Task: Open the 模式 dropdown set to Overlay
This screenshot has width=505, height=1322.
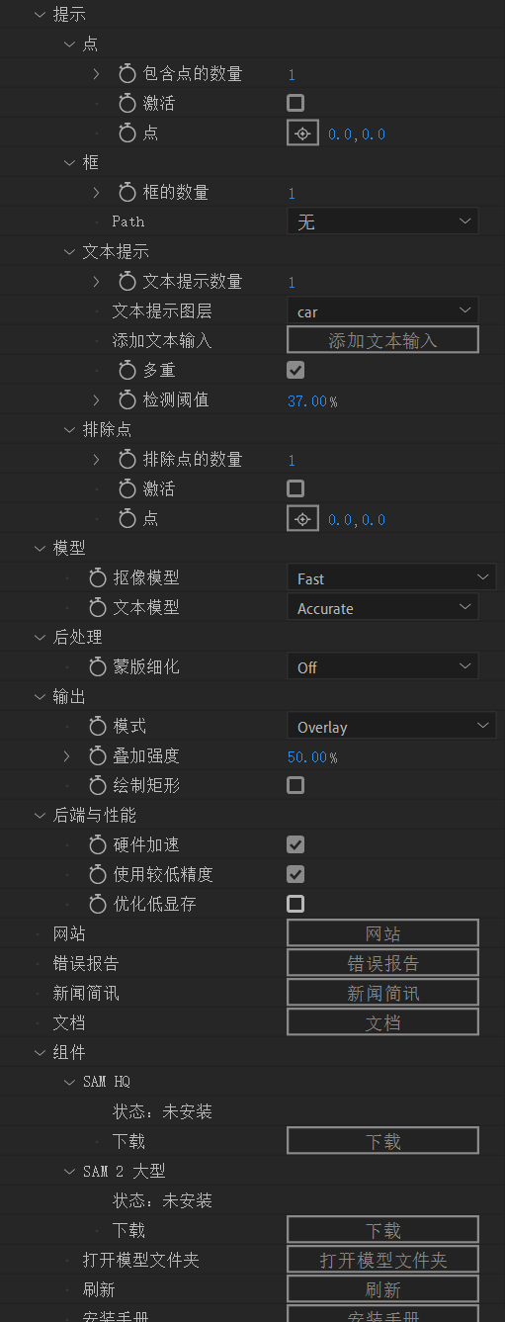Action: (x=390, y=727)
